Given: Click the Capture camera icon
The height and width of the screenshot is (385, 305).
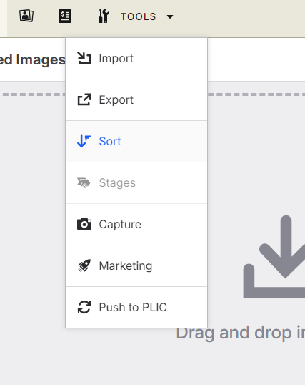Looking at the screenshot, I should pos(84,224).
